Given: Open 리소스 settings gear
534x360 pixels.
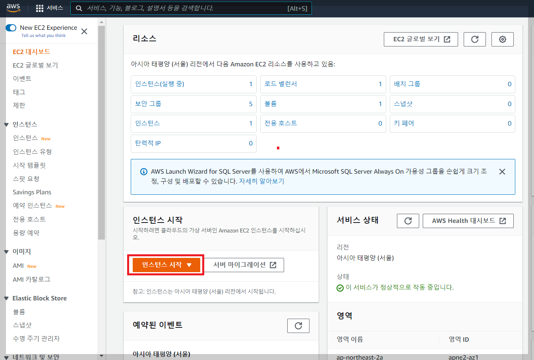Looking at the screenshot, I should (503, 39).
